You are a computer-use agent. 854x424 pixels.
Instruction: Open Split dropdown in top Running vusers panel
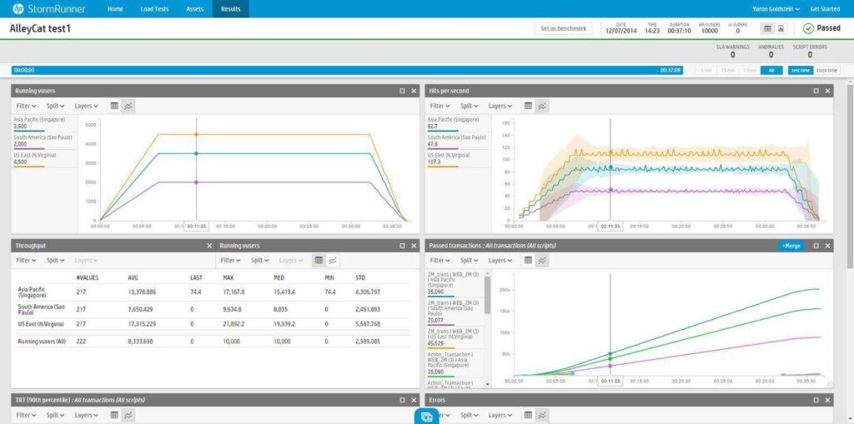pyautogui.click(x=55, y=106)
